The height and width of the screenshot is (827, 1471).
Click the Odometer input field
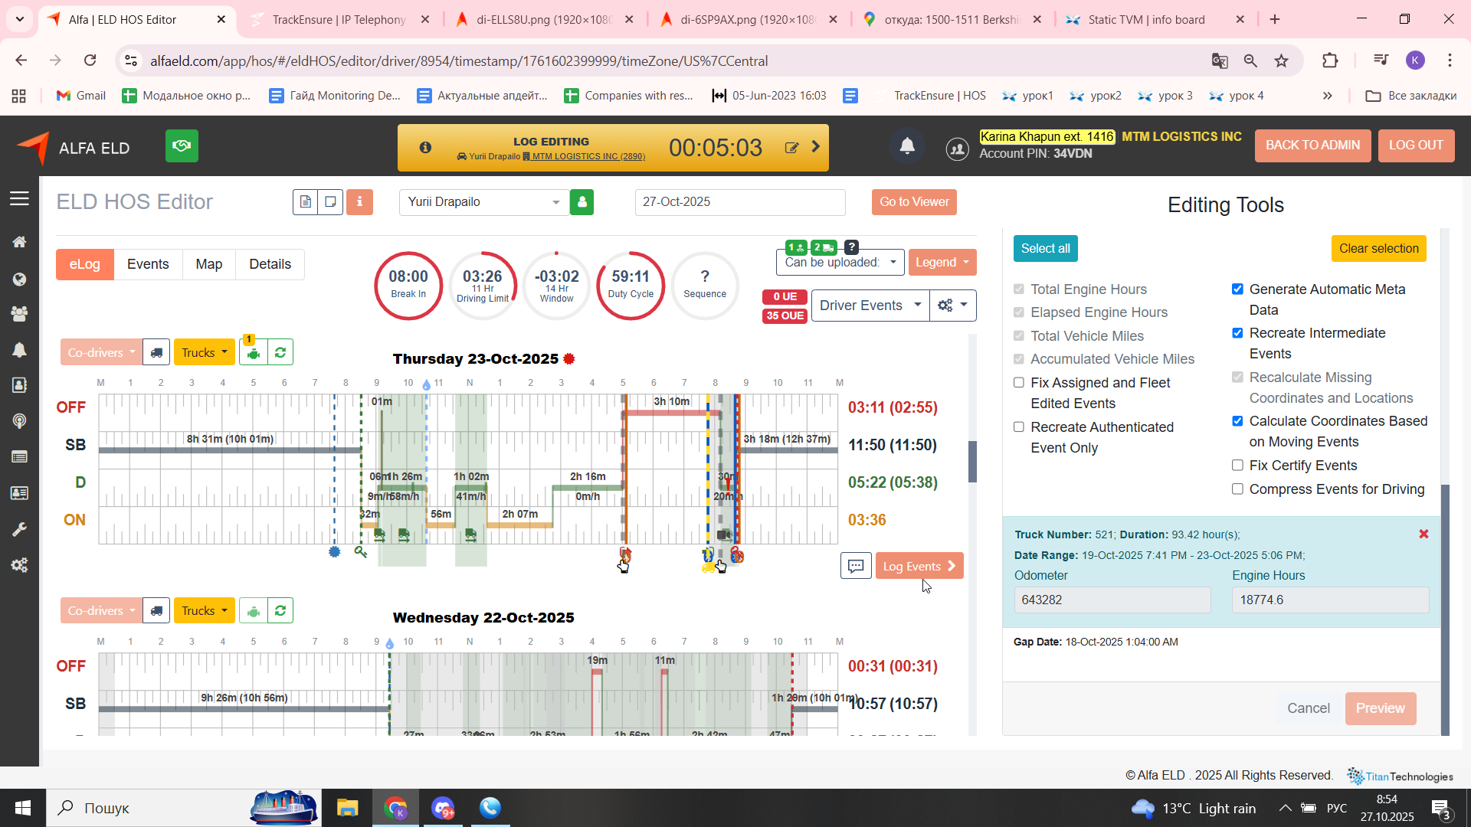1112,600
